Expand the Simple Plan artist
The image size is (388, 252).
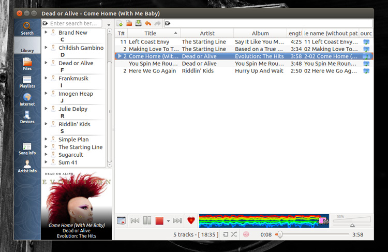(46, 139)
